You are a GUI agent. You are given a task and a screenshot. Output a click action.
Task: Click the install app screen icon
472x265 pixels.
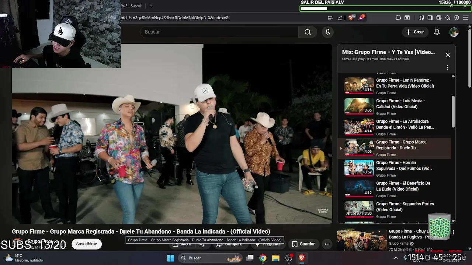[330, 18]
